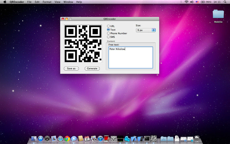This screenshot has height=144, width=230.
Task: Click the QREncoder QR-code icon in dock
Action: point(154,139)
